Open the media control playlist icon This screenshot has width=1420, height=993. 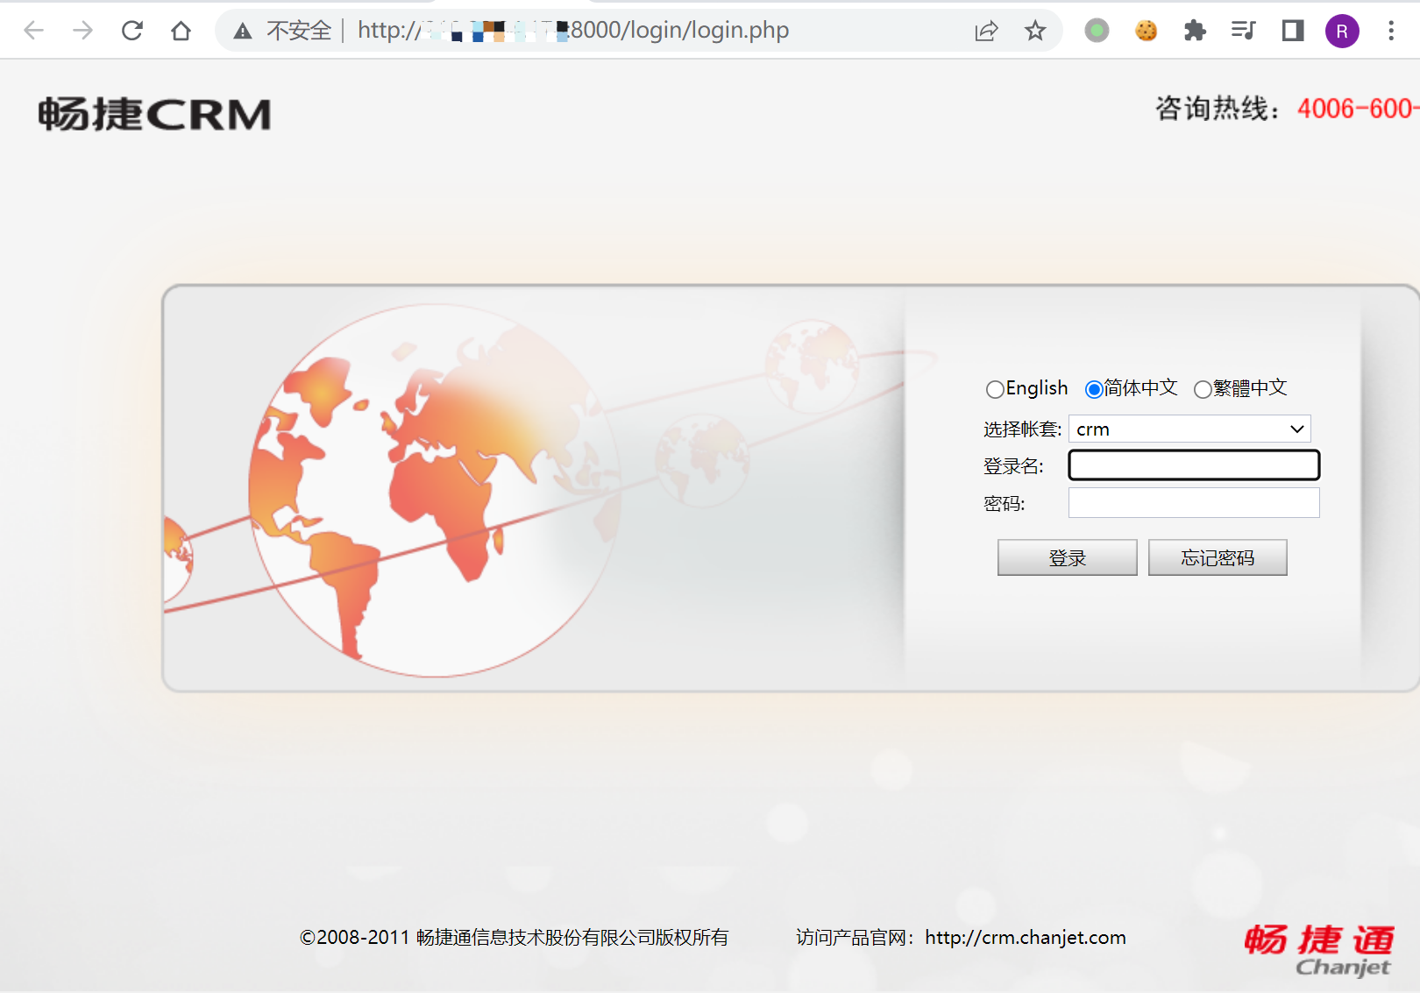[1243, 31]
